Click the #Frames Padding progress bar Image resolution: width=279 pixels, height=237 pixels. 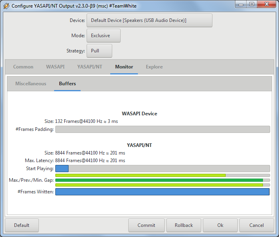click(x=162, y=129)
